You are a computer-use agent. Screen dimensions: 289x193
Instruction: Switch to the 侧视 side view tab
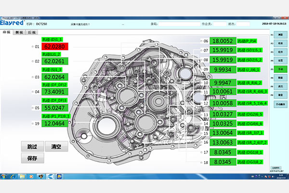point(19,32)
